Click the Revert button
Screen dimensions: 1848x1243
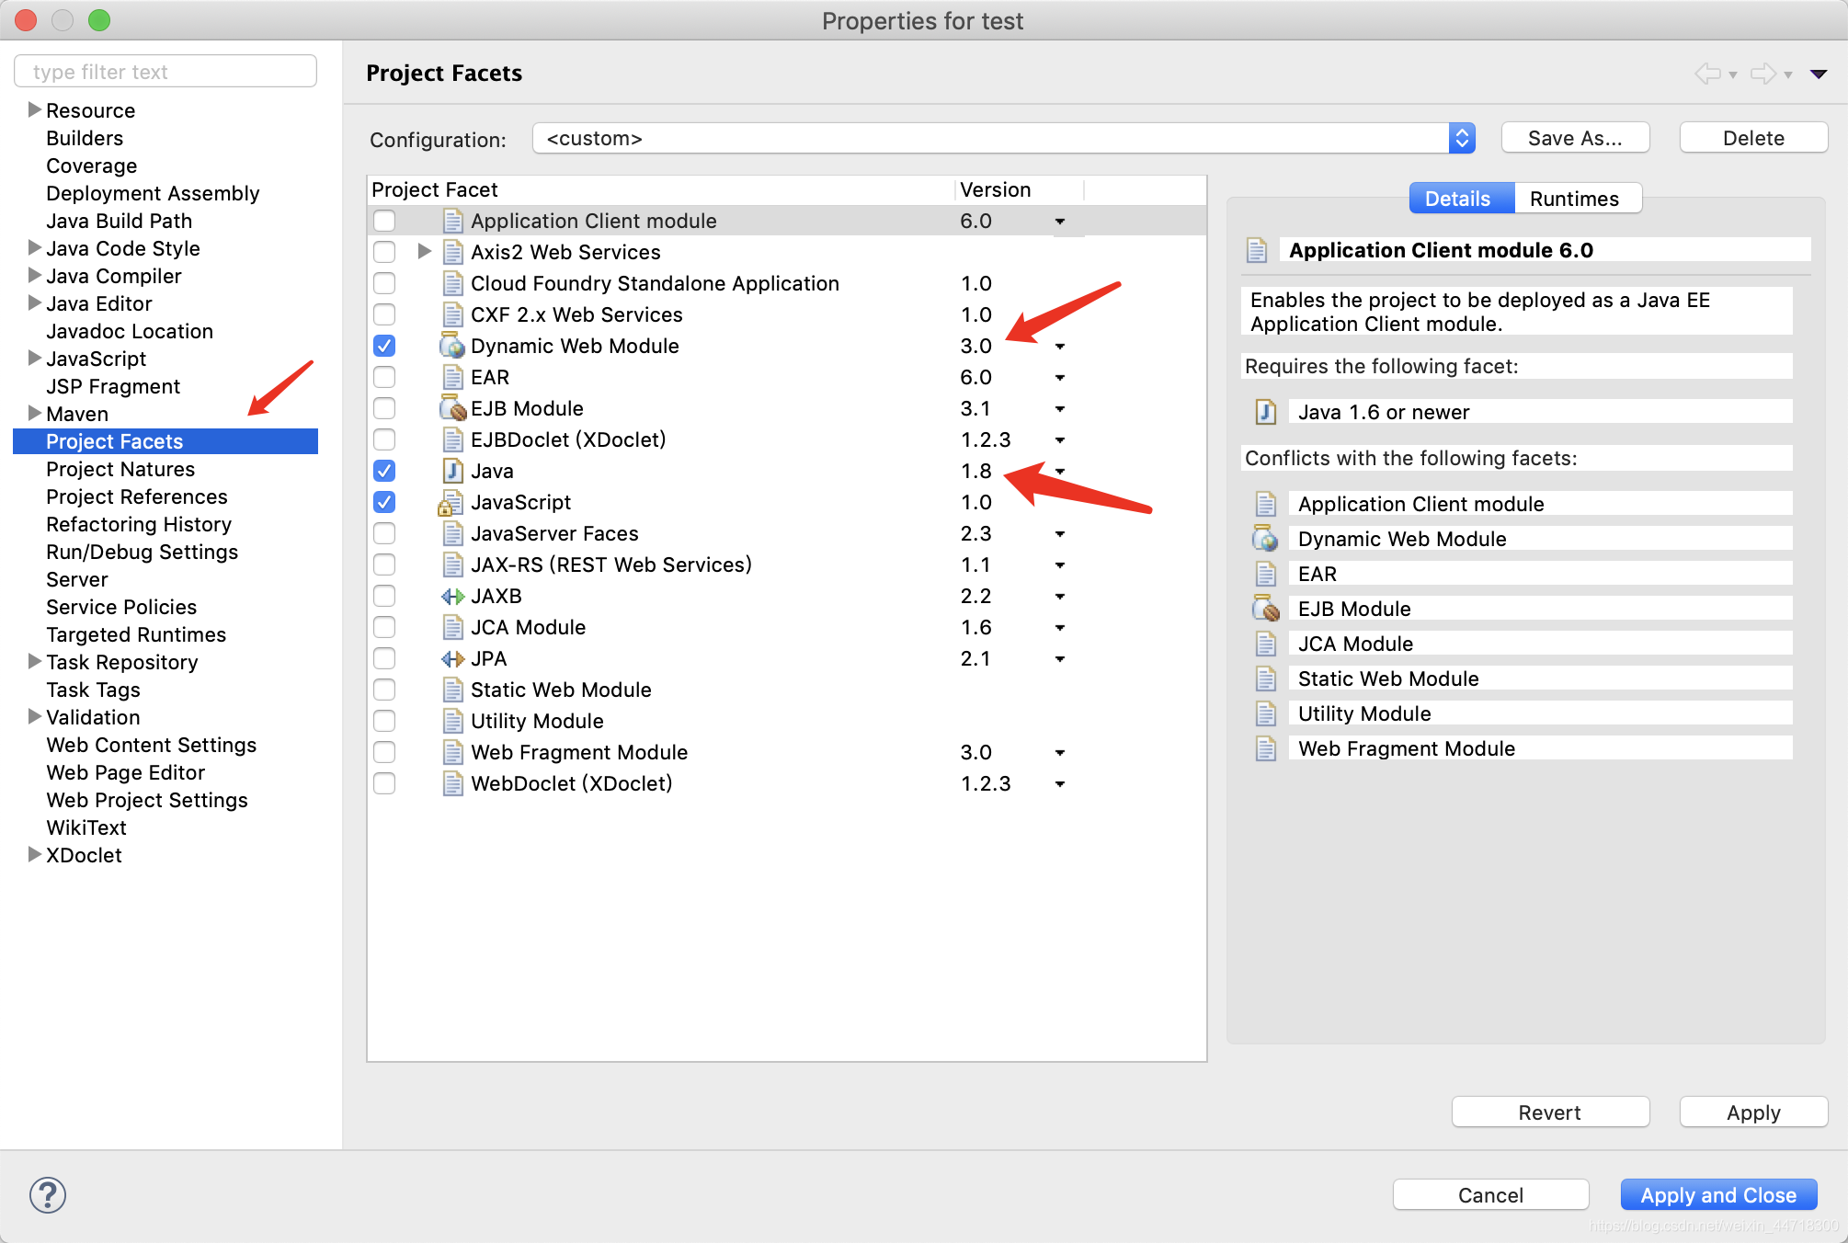(1549, 1112)
